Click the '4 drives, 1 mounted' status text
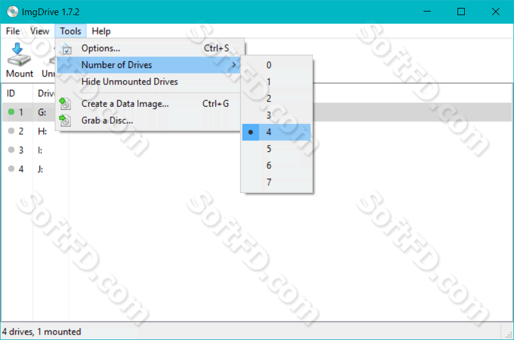 pos(42,331)
